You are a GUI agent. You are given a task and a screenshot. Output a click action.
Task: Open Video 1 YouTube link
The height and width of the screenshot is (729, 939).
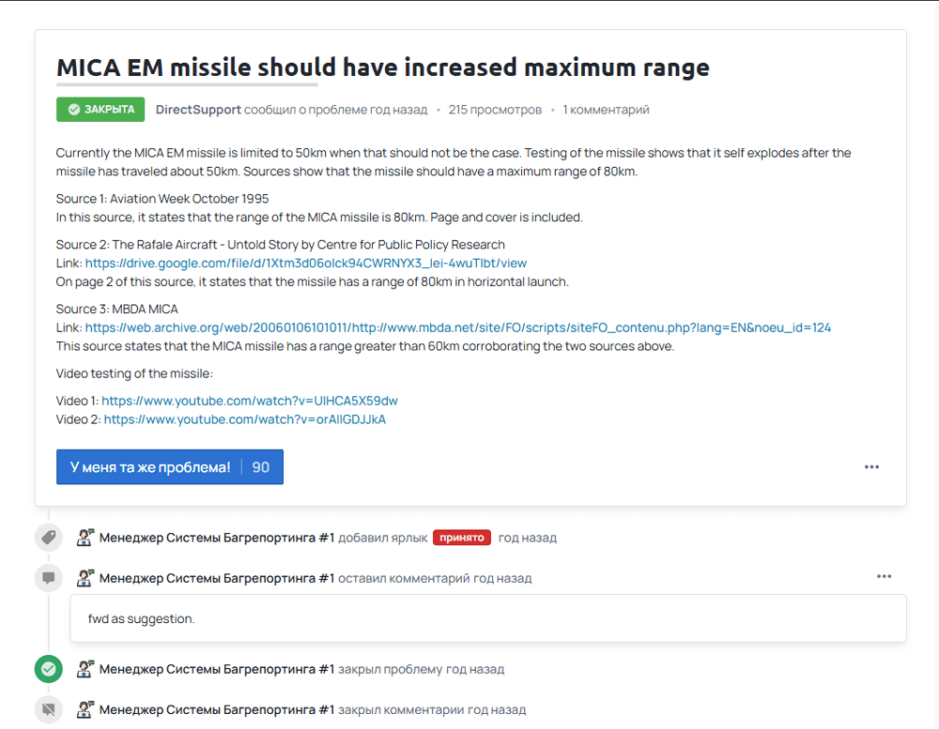click(x=249, y=401)
